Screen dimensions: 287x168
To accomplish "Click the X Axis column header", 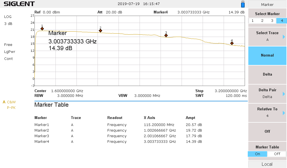I will point(149,118).
